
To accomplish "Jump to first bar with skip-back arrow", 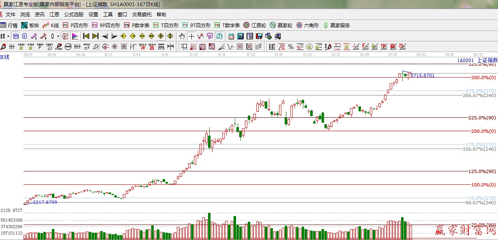I will coord(86,36).
